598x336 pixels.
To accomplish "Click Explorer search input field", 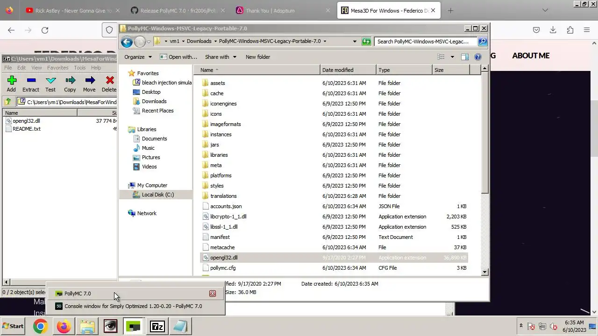I will tap(426, 41).
